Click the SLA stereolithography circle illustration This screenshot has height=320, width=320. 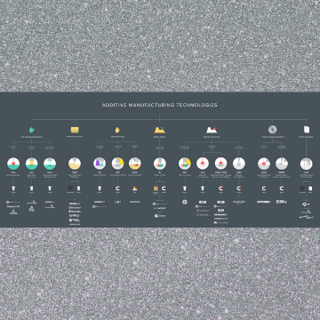(x=13, y=164)
